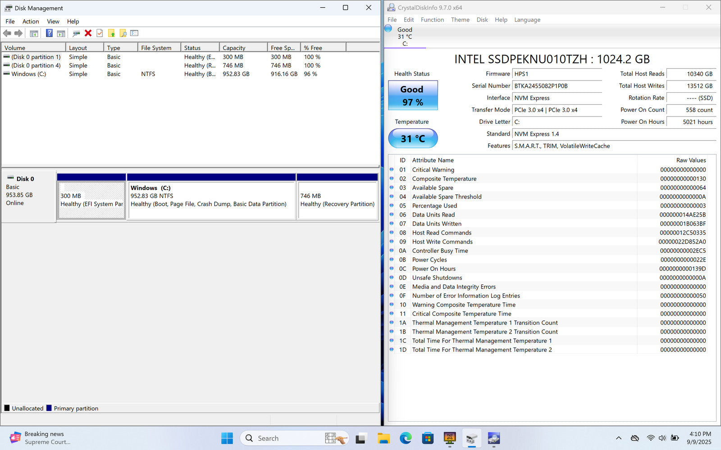Open the File menu in Disk Management
The width and height of the screenshot is (721, 450).
point(10,22)
